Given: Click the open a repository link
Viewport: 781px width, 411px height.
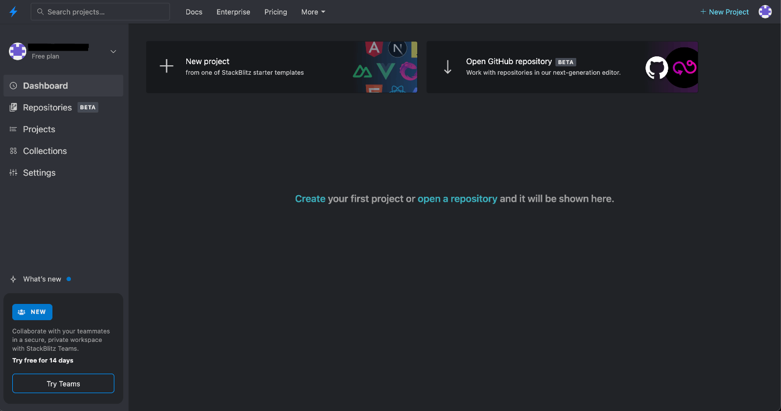Looking at the screenshot, I should pyautogui.click(x=457, y=199).
